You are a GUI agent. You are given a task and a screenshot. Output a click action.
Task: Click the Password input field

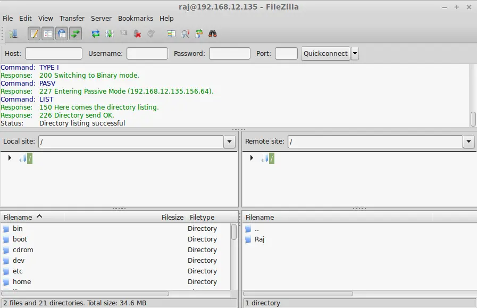[x=230, y=53]
